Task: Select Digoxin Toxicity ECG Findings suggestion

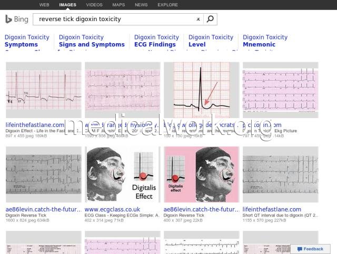Action: 156,41
